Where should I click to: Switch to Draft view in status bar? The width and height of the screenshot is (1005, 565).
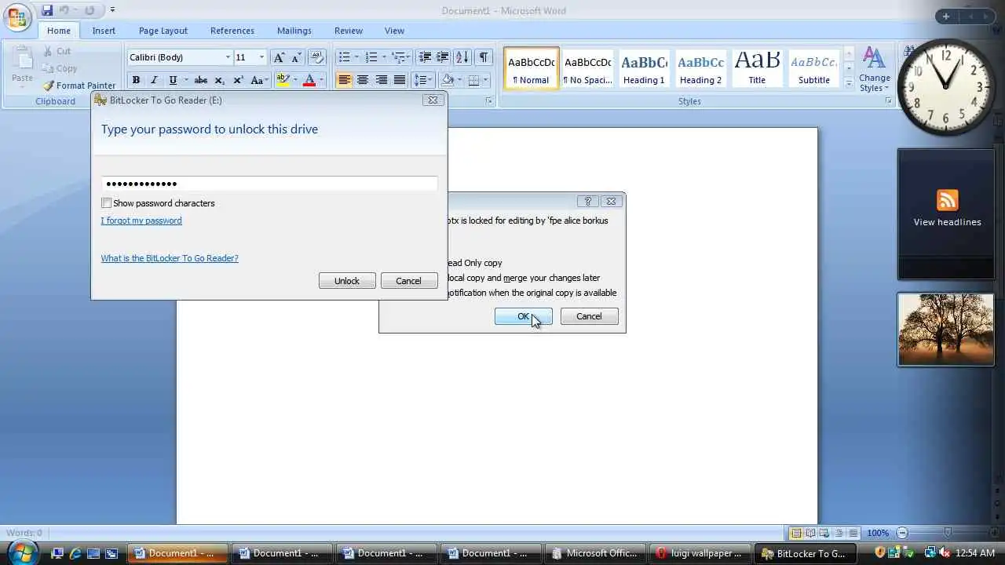coord(853,534)
